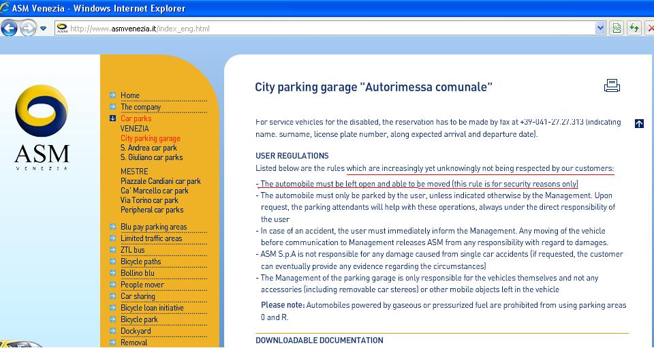Open Bicycle paths menu item
654x348 pixels.
coord(141,262)
